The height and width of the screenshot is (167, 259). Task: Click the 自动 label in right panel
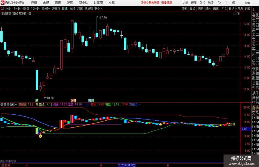pyautogui.click(x=255, y=108)
